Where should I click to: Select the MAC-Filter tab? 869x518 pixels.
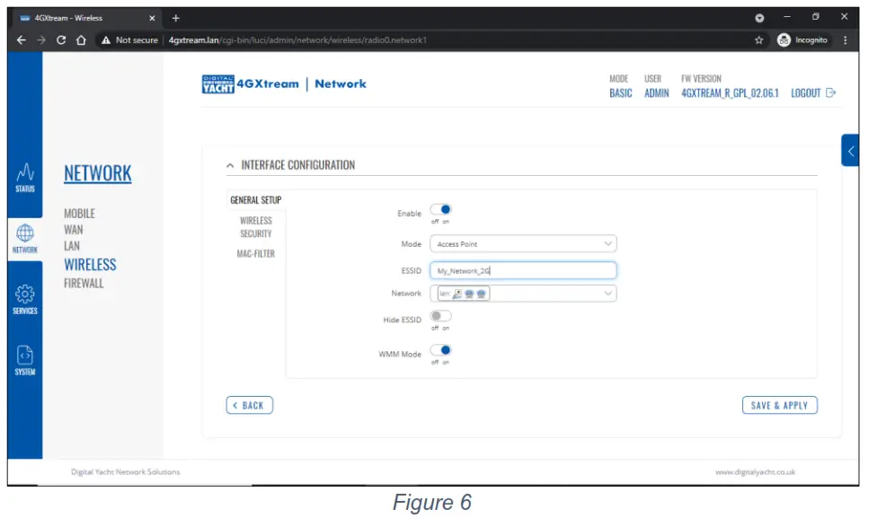[x=256, y=254]
